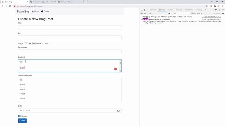Show more DevTools tabs chevron

click(x=205, y=10)
